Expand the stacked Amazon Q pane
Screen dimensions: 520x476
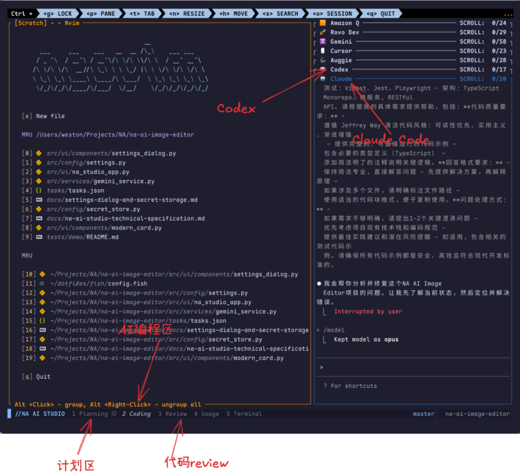413,23
